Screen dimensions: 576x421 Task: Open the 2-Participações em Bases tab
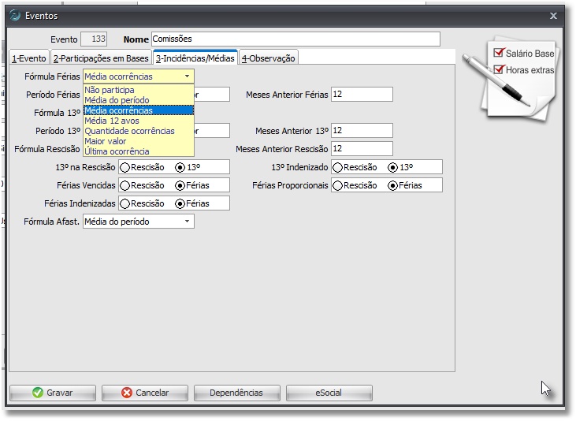tap(100, 58)
